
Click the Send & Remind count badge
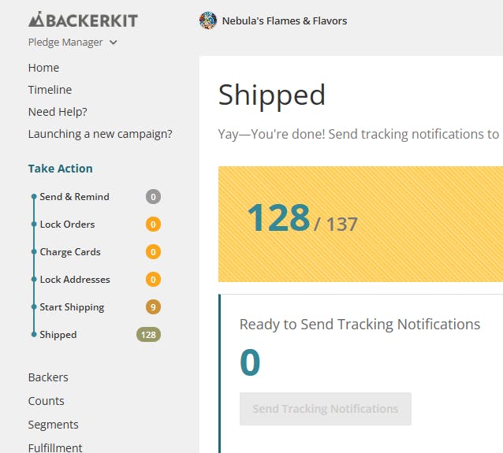[x=153, y=197]
